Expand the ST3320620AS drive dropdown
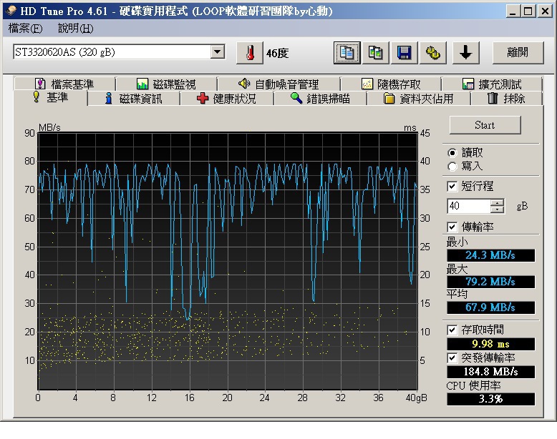Image resolution: width=557 pixels, height=439 pixels. pyautogui.click(x=218, y=52)
